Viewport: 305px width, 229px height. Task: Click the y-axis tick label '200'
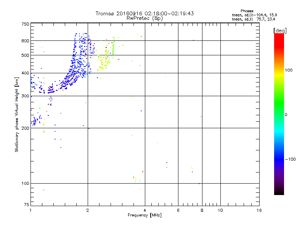pos(25,128)
